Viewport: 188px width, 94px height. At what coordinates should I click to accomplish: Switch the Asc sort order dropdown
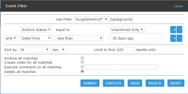point(58,50)
